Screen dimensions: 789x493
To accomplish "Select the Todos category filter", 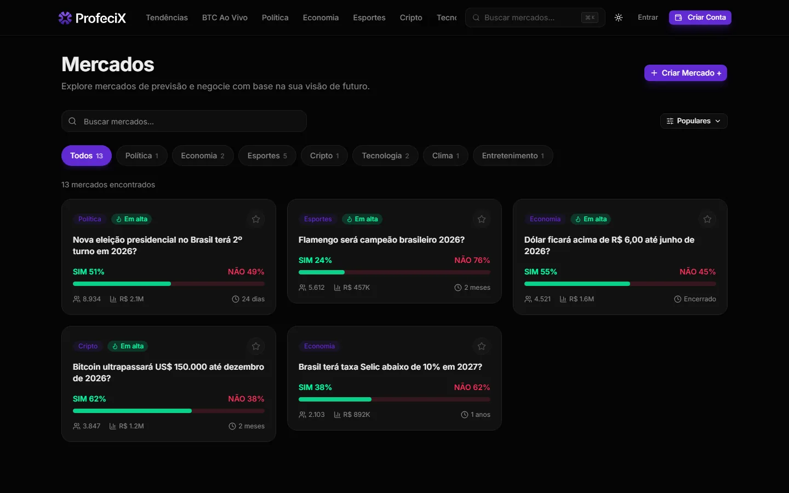I will coord(87,156).
